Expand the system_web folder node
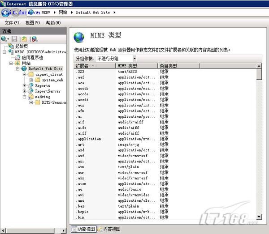269x234 pixels. [31, 80]
